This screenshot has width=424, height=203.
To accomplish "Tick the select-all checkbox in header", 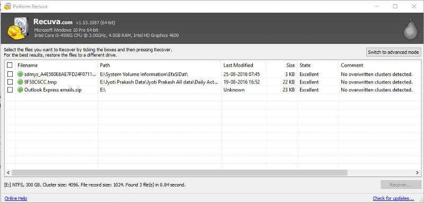I will (10, 65).
